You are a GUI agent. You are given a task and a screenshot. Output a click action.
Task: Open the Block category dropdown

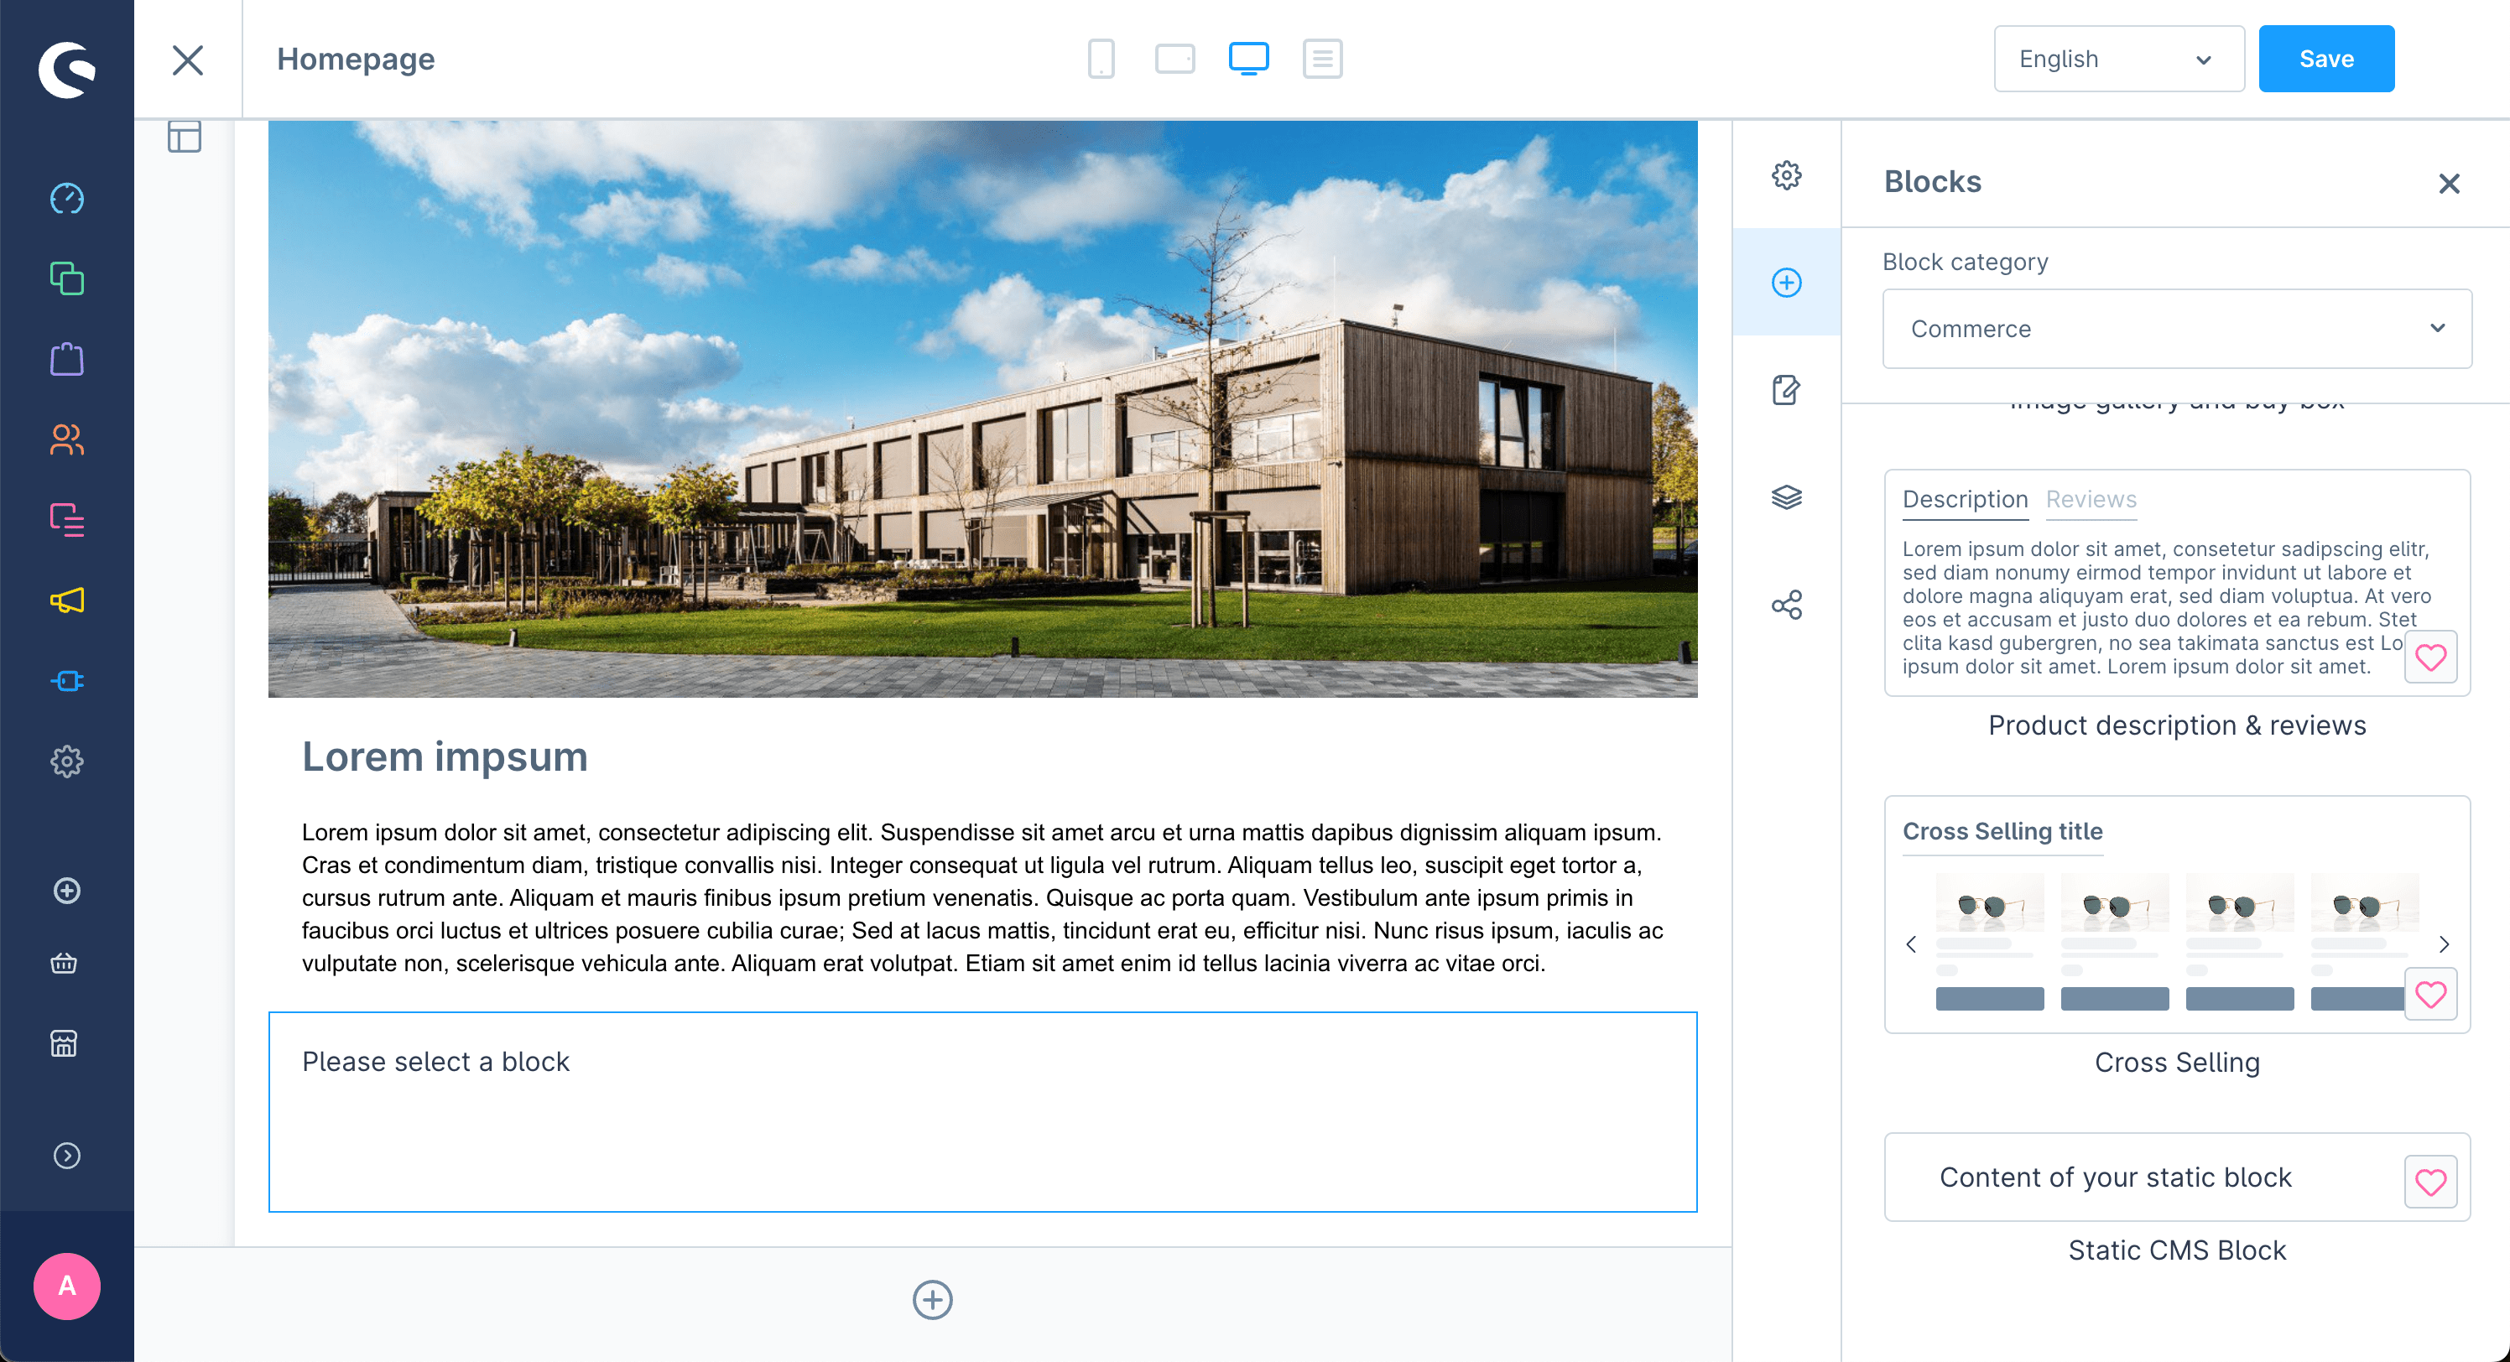click(2176, 329)
